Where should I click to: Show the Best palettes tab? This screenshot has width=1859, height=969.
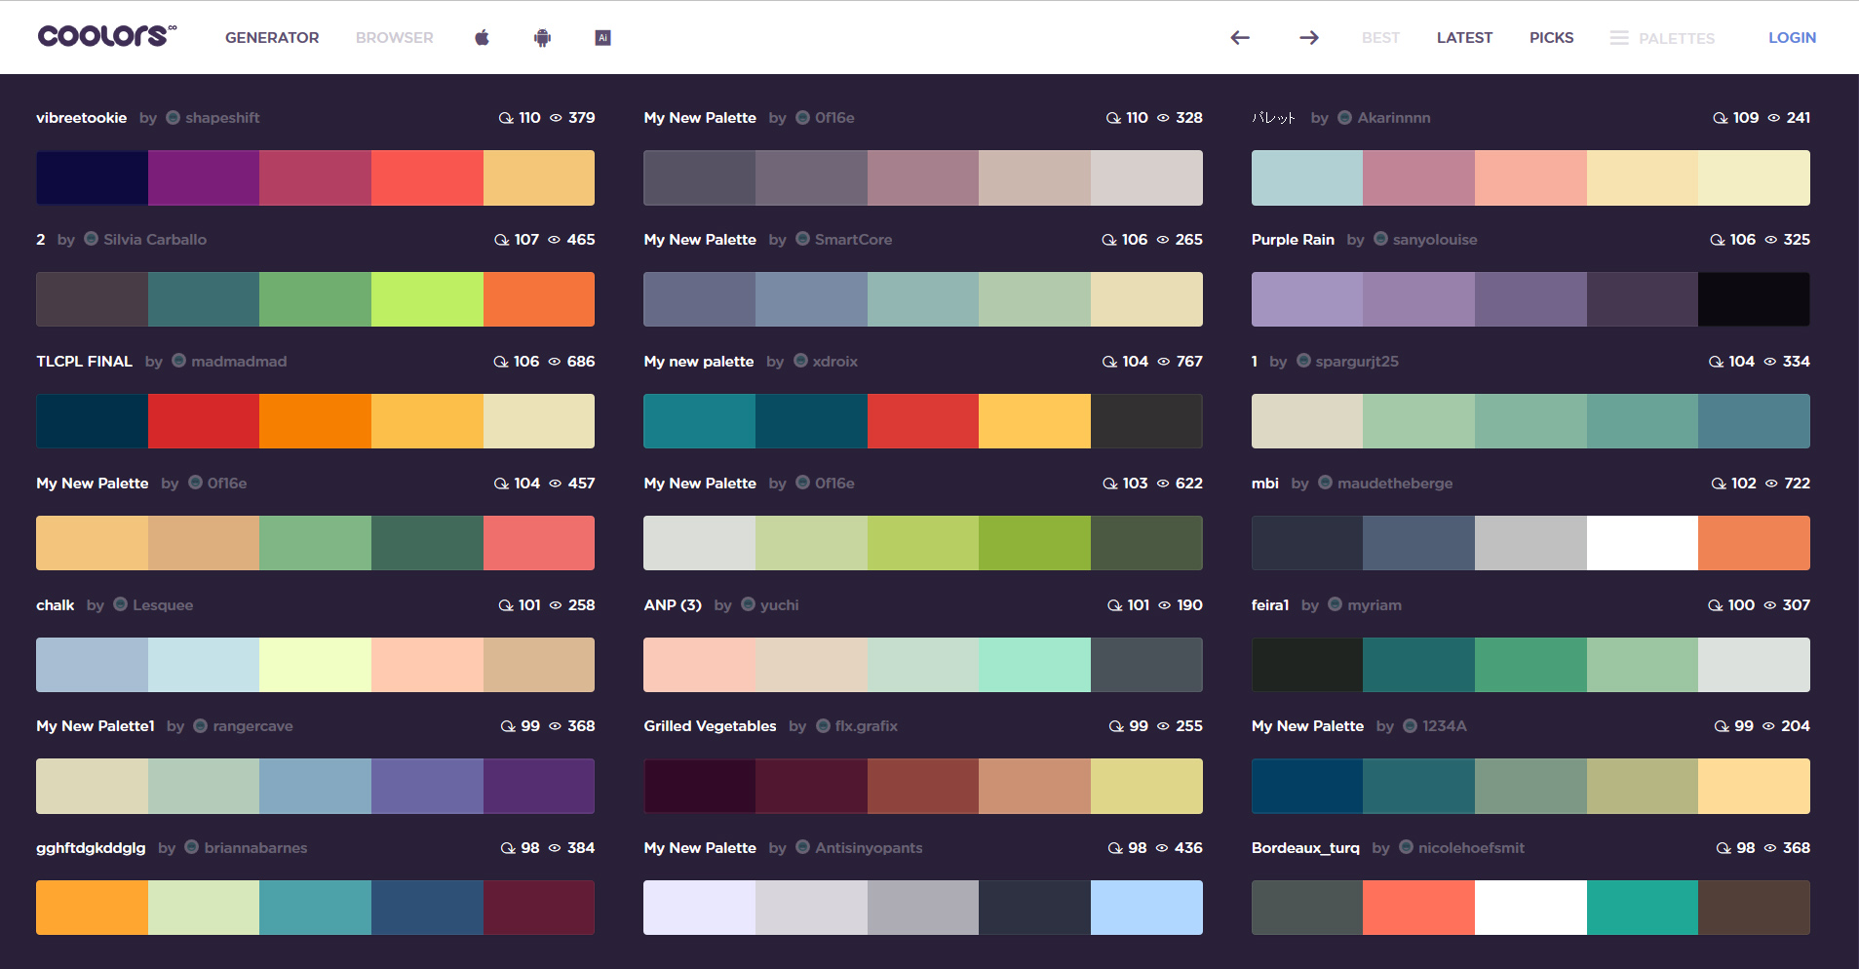(1380, 38)
